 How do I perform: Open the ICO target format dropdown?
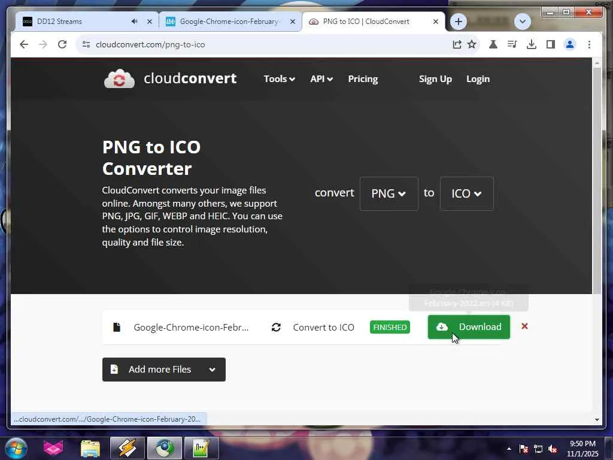(x=466, y=193)
